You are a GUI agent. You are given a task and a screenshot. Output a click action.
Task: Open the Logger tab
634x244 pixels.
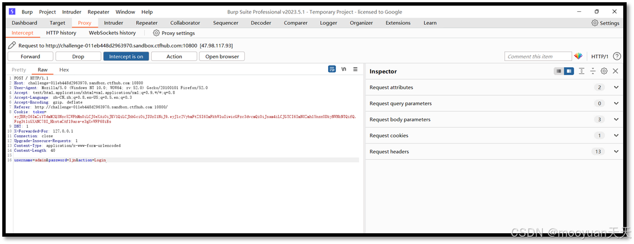[328, 23]
